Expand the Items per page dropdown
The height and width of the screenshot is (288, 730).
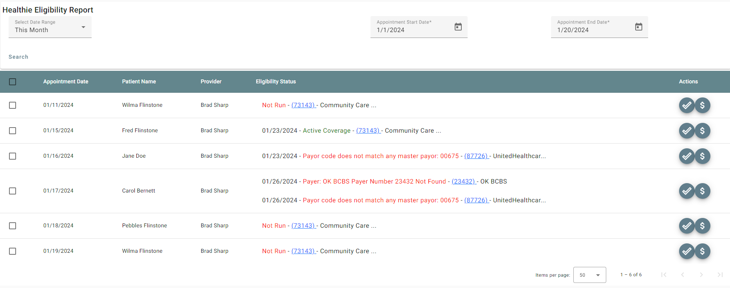(x=589, y=275)
